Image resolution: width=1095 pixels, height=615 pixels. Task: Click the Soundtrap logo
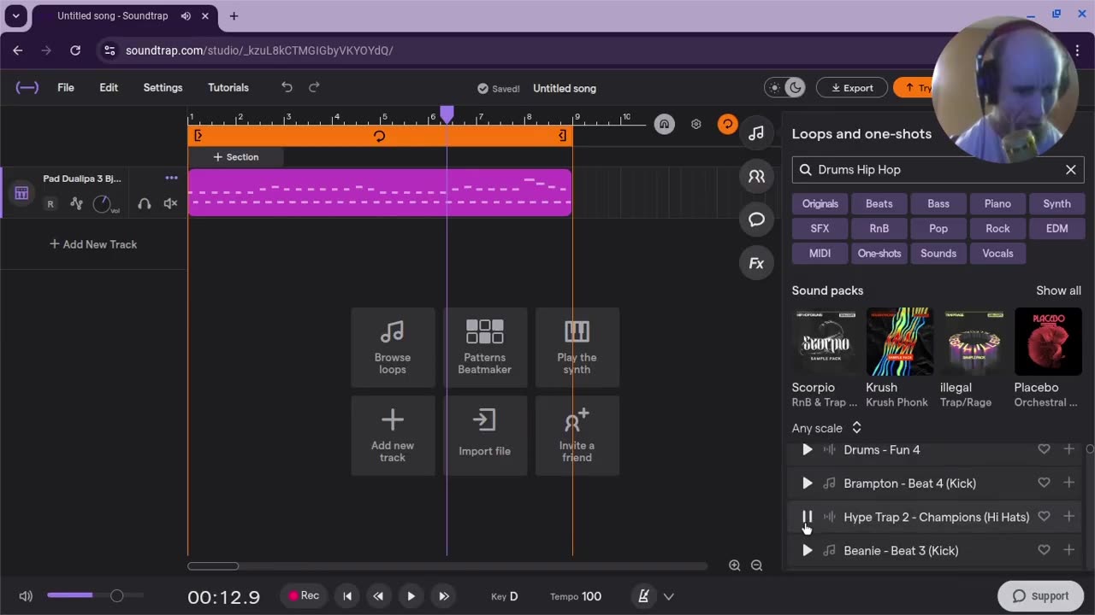[27, 87]
